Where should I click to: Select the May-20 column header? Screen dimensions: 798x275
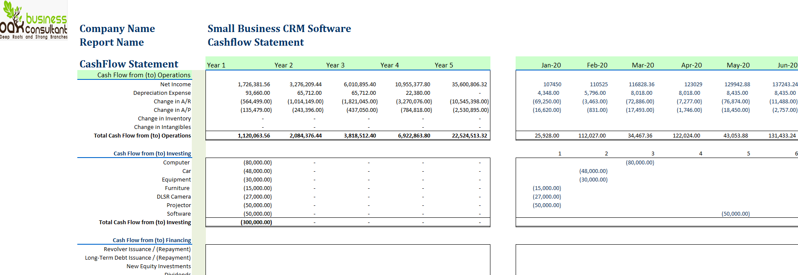click(738, 65)
